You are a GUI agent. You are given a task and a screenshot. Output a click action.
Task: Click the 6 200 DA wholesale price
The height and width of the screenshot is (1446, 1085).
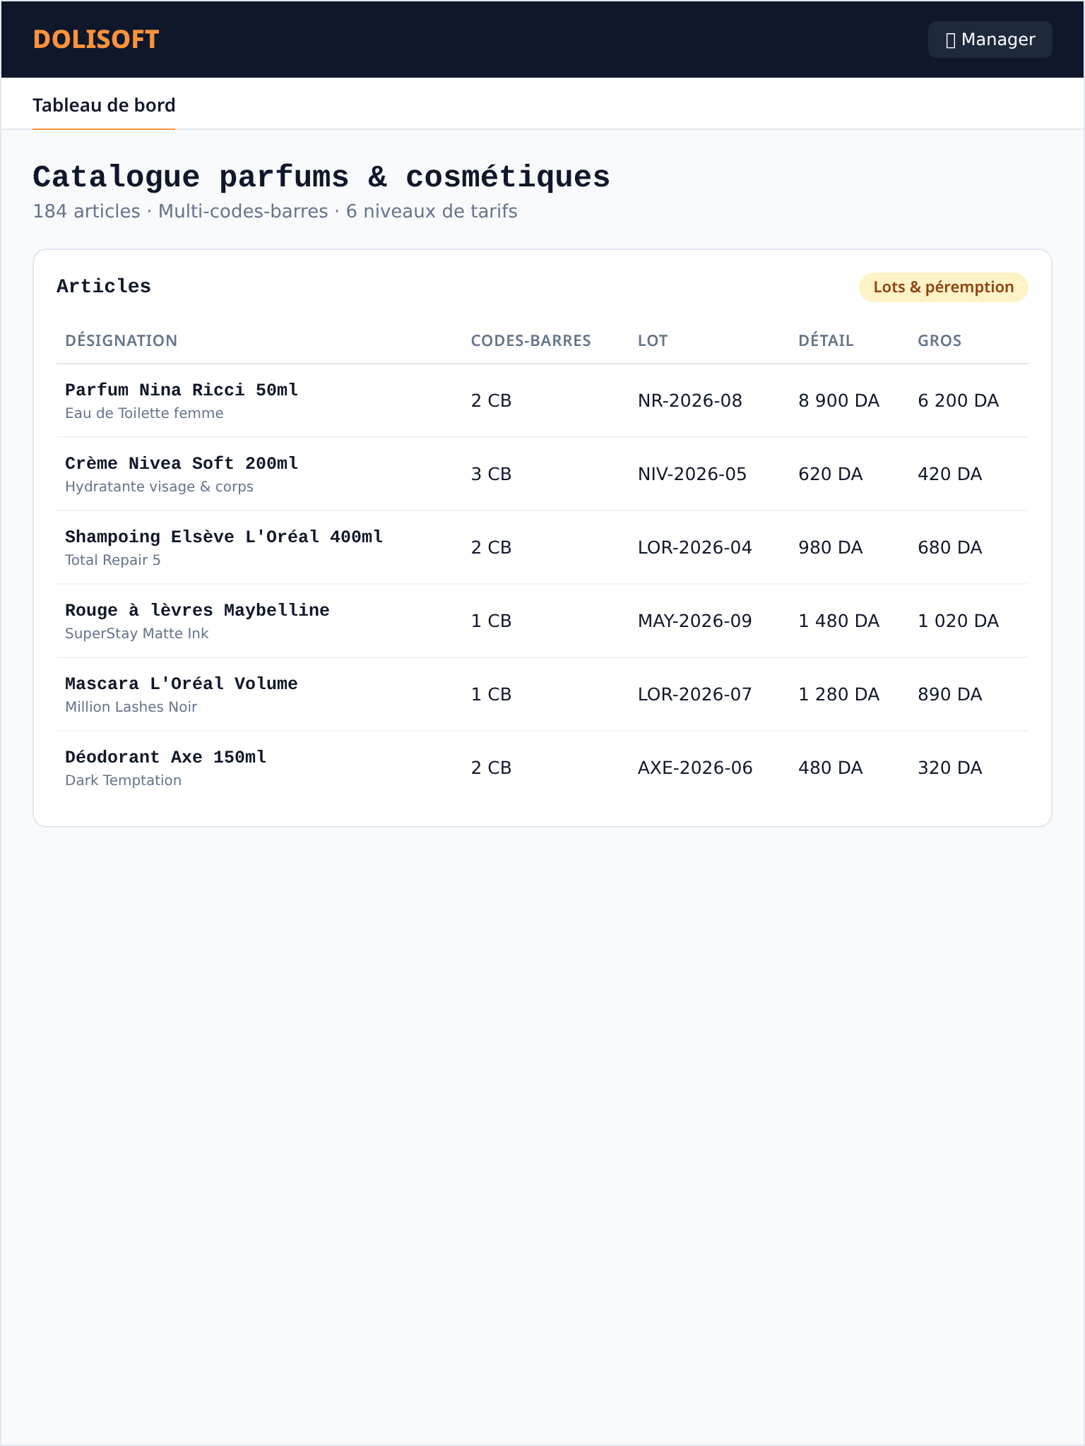[x=958, y=401]
